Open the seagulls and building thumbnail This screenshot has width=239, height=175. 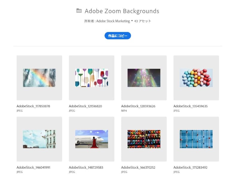pyautogui.click(x=39, y=139)
